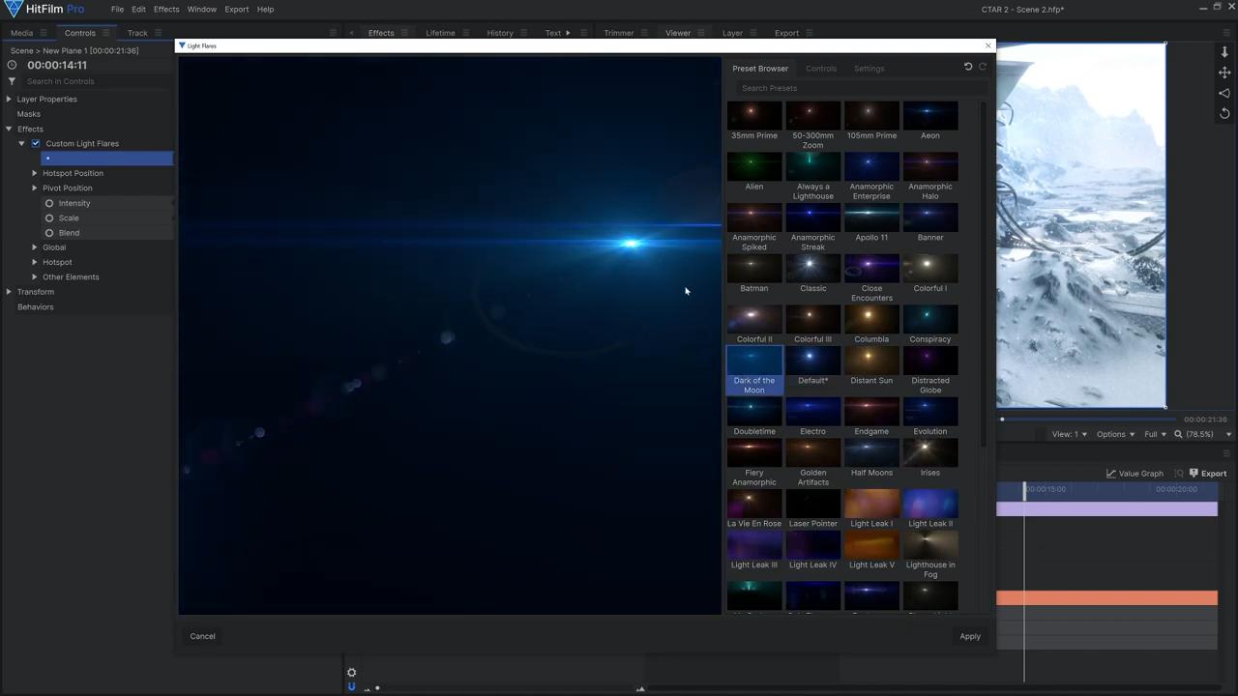Click the Value Graph button

[1135, 474]
